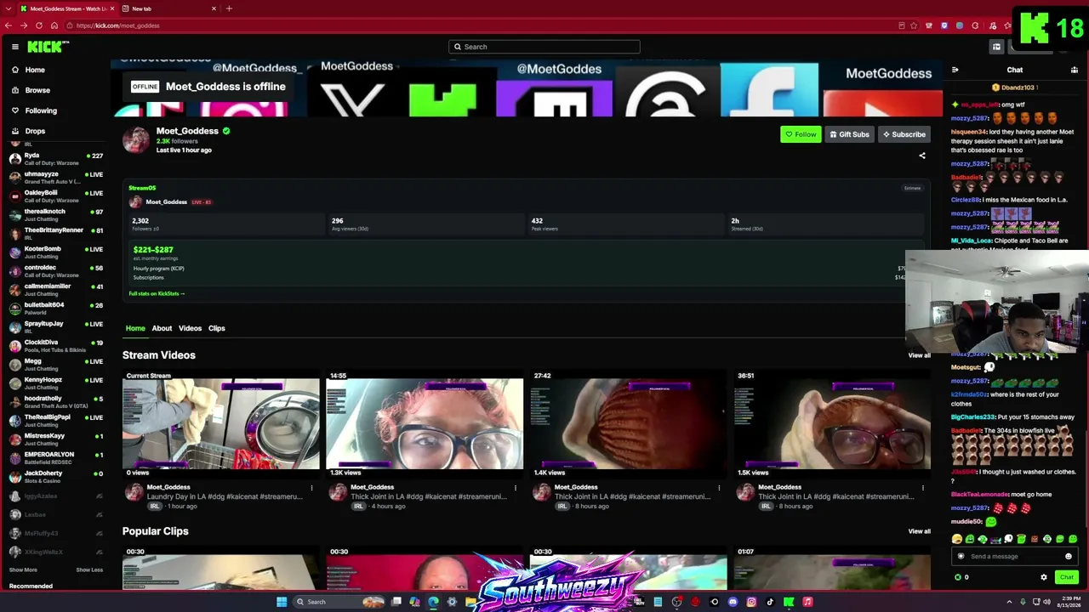Reload the browser page
Image resolution: width=1089 pixels, height=612 pixels.
[39, 25]
